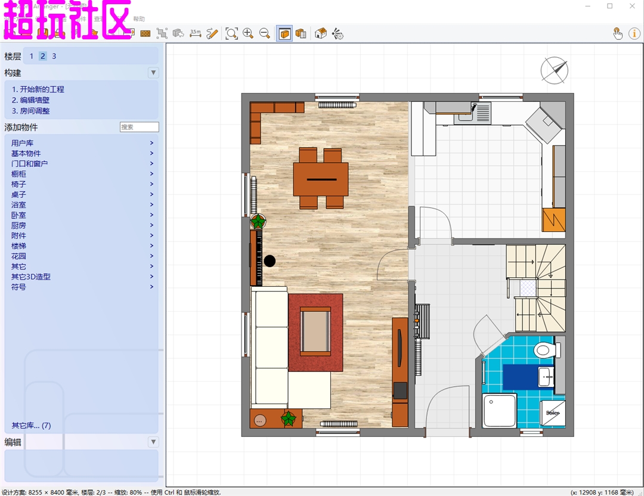Click the zoom out magnifier
The image size is (644, 496).
(x=265, y=33)
